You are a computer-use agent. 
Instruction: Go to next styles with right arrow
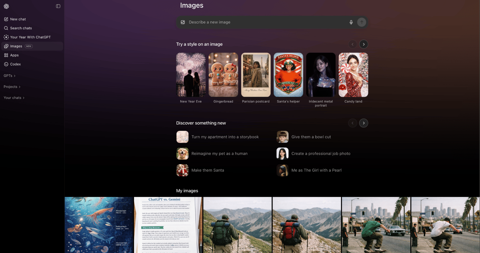(364, 44)
